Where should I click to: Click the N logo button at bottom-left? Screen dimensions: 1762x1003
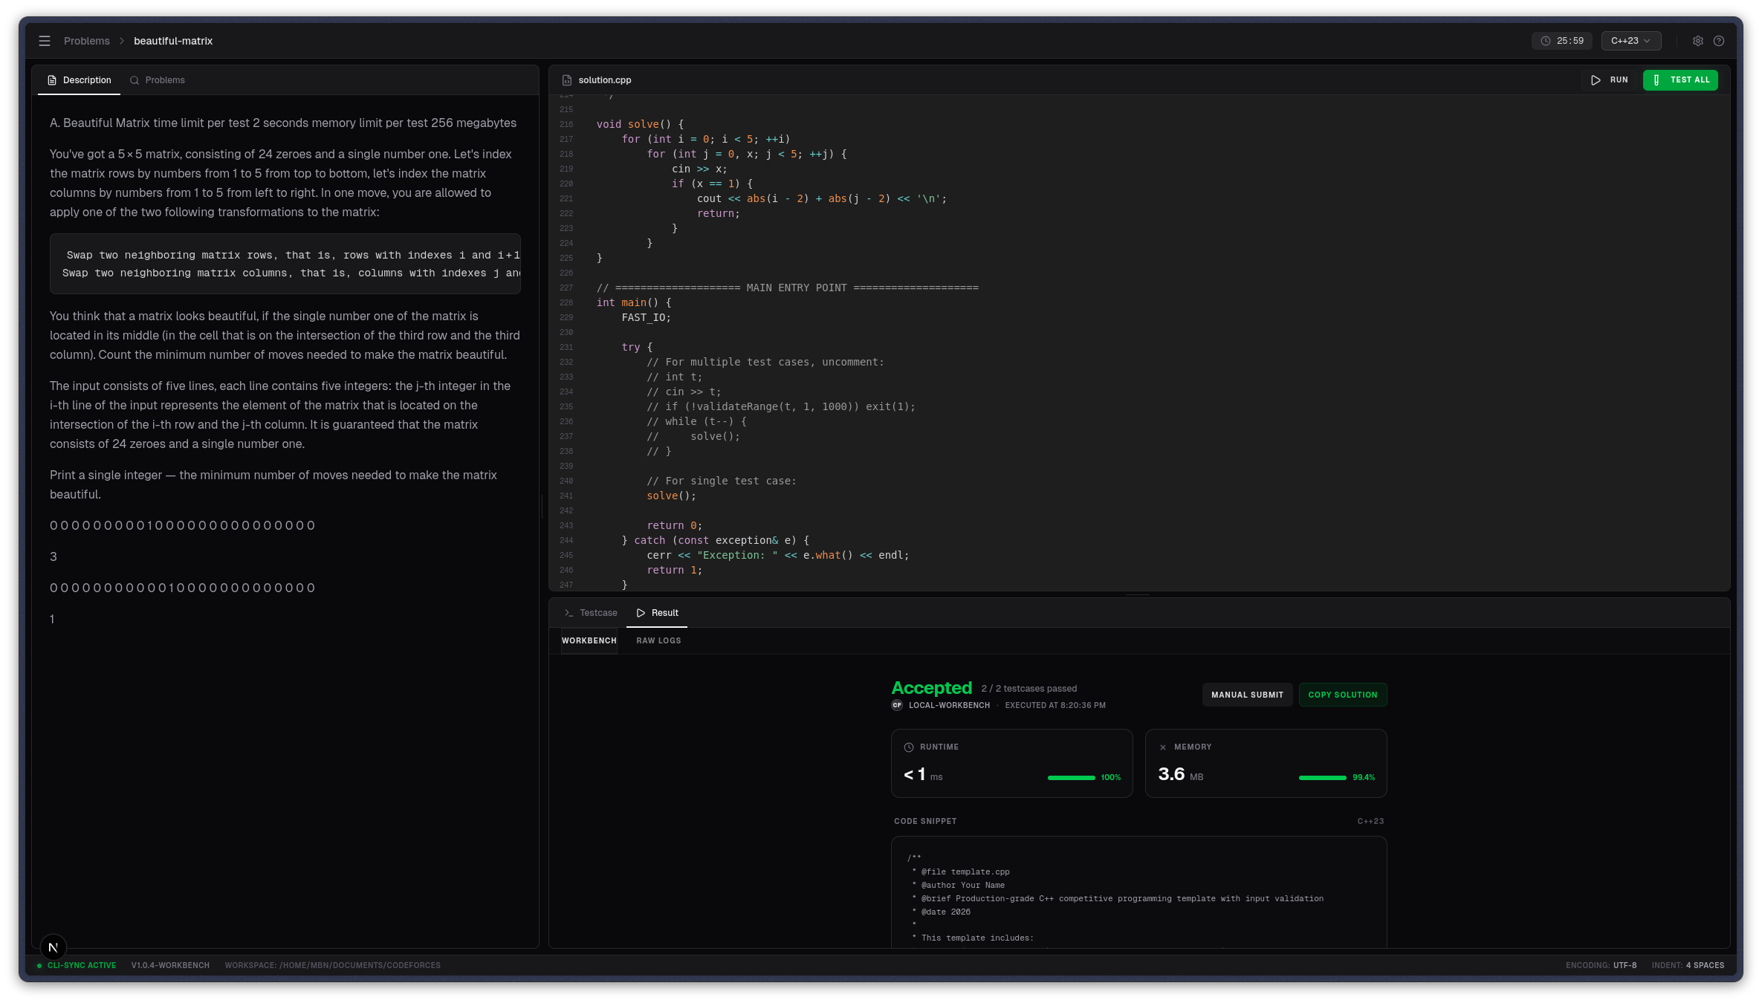[x=54, y=947]
